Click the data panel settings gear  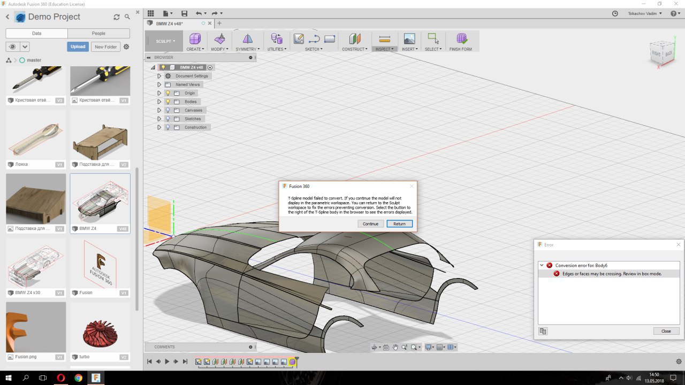pos(126,47)
